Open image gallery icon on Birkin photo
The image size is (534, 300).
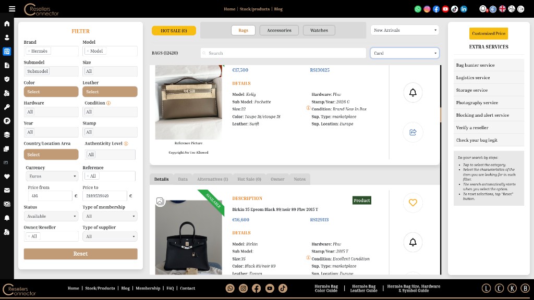(x=160, y=201)
